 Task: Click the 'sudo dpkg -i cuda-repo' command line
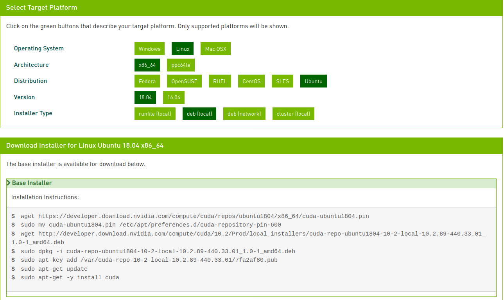pos(153,251)
